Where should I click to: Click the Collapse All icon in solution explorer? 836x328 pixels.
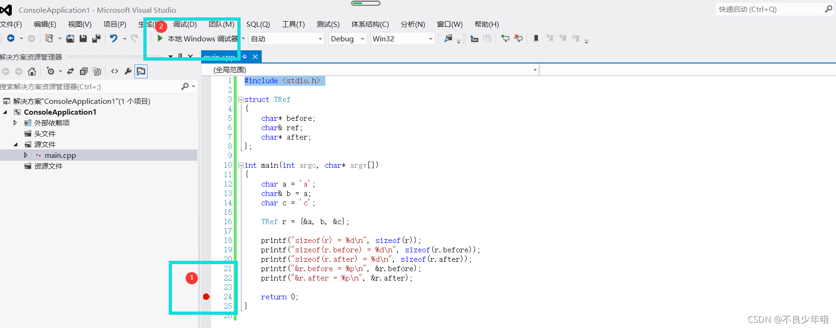click(x=84, y=71)
